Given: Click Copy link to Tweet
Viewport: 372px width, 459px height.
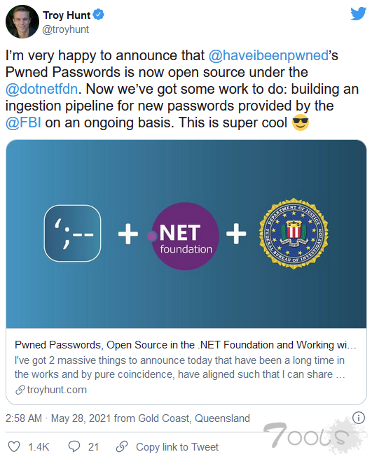Looking at the screenshot, I should click(x=177, y=447).
